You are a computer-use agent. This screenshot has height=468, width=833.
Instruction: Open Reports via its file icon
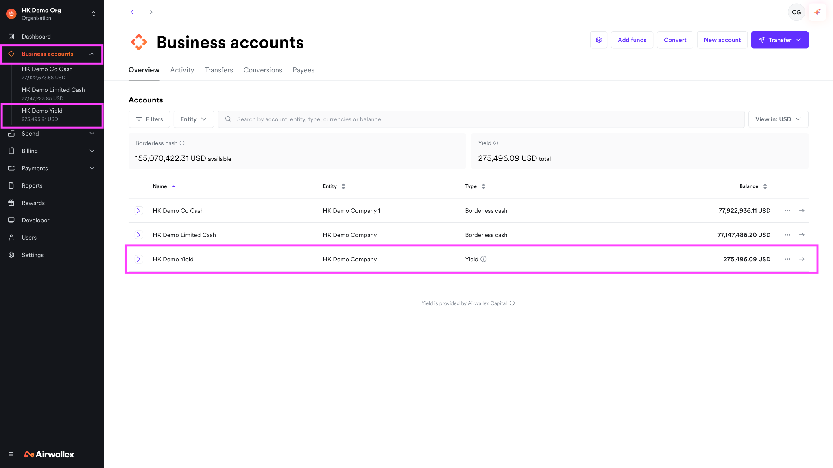point(11,186)
